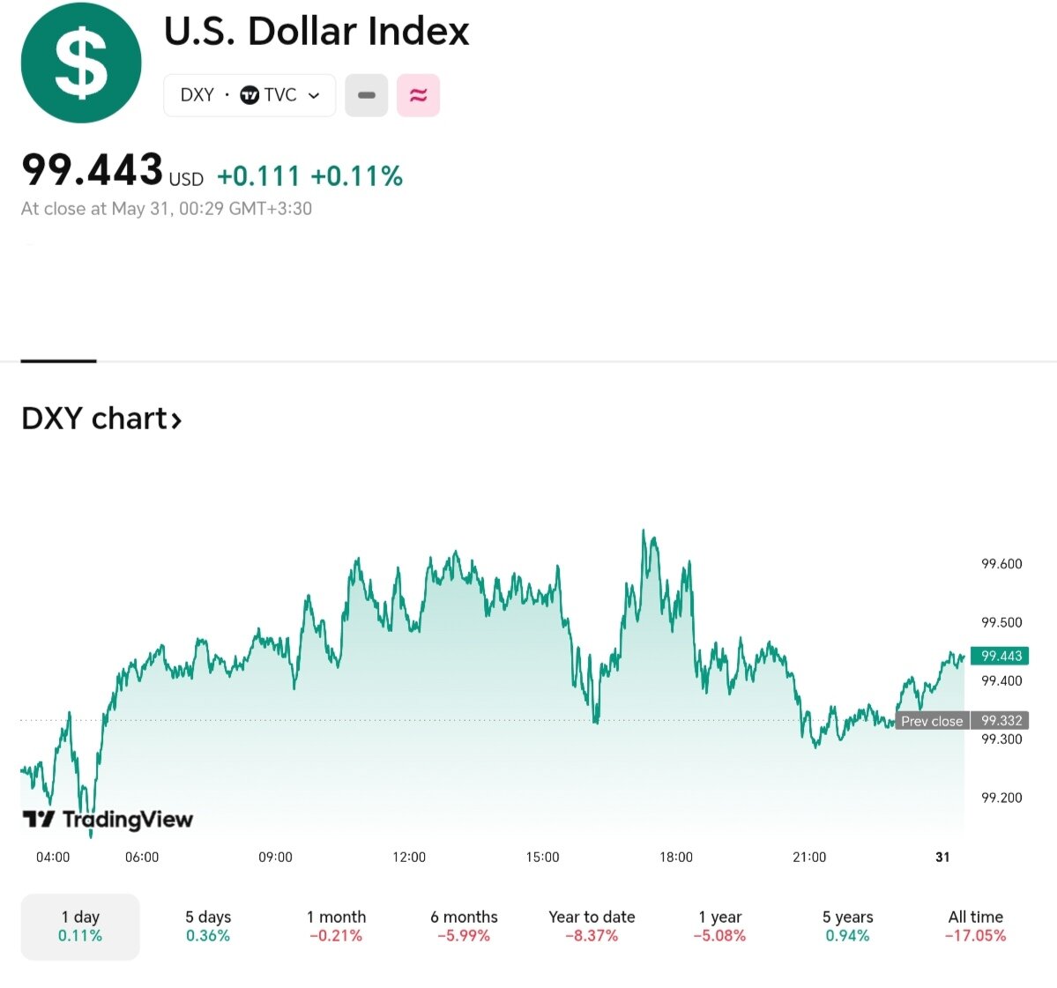Open the DXY chart link
1057x988 pixels.
pos(101,419)
